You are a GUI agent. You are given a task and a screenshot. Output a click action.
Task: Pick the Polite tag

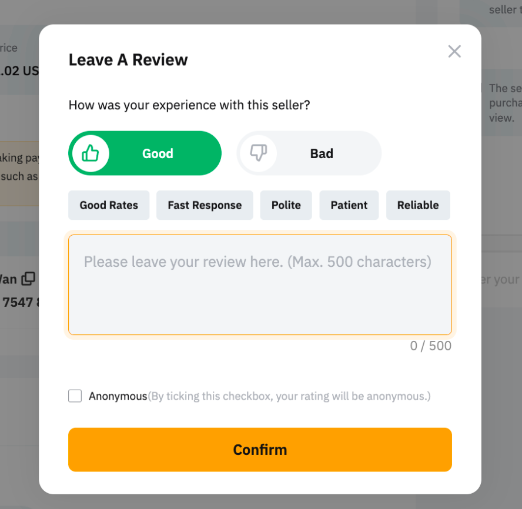coord(286,205)
